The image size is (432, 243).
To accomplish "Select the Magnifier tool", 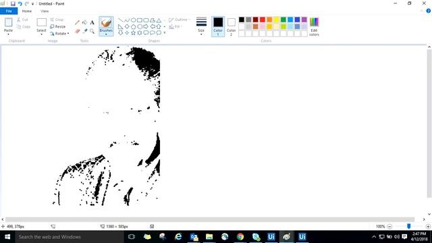I will (92, 32).
